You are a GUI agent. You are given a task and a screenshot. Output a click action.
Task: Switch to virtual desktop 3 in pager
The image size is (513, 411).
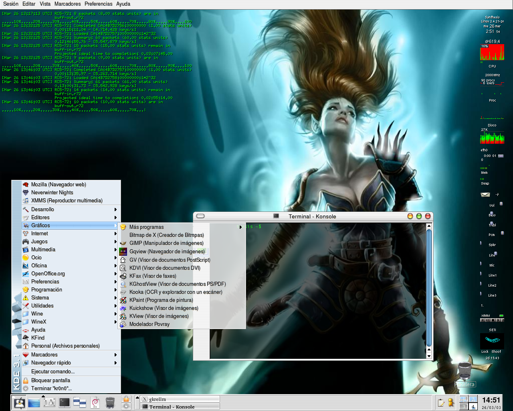tap(464, 407)
